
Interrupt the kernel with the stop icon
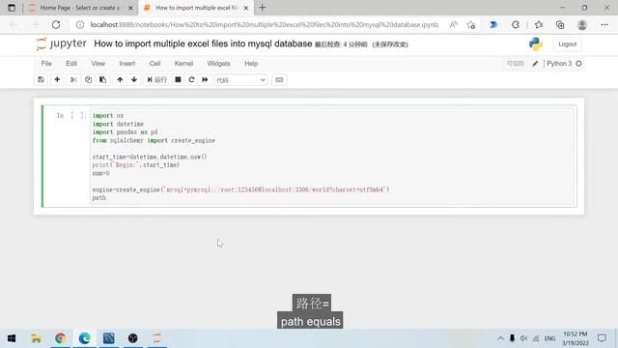click(178, 79)
